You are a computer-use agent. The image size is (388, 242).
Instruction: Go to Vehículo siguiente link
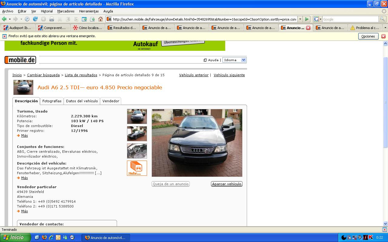229,75
